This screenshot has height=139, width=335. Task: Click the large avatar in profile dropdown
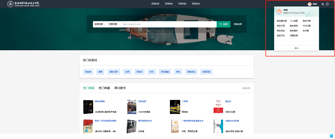[x=279, y=12]
